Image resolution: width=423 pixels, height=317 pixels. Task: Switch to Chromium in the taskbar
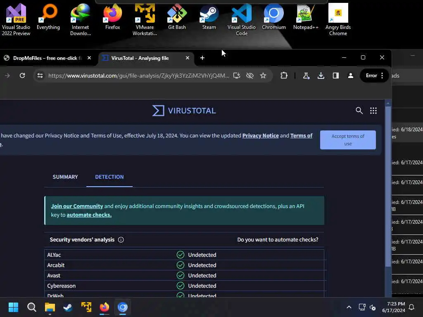(122, 307)
